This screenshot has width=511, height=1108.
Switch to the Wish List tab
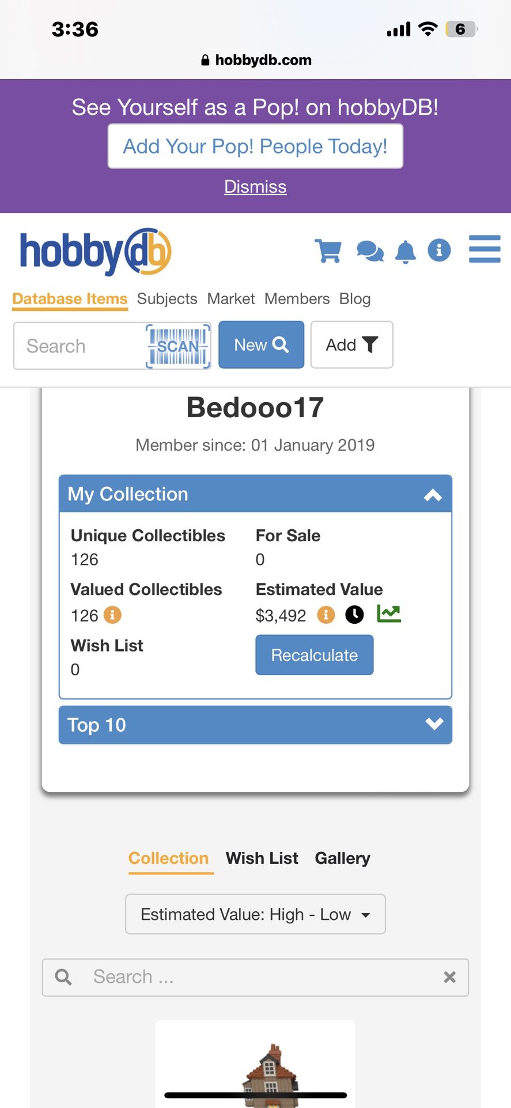click(262, 858)
